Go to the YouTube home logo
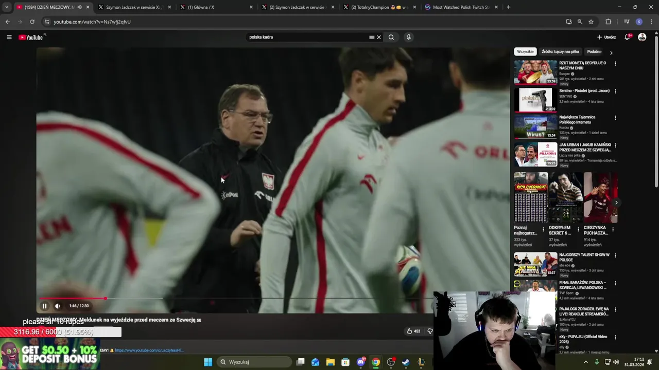Image resolution: width=659 pixels, height=370 pixels. [31, 37]
